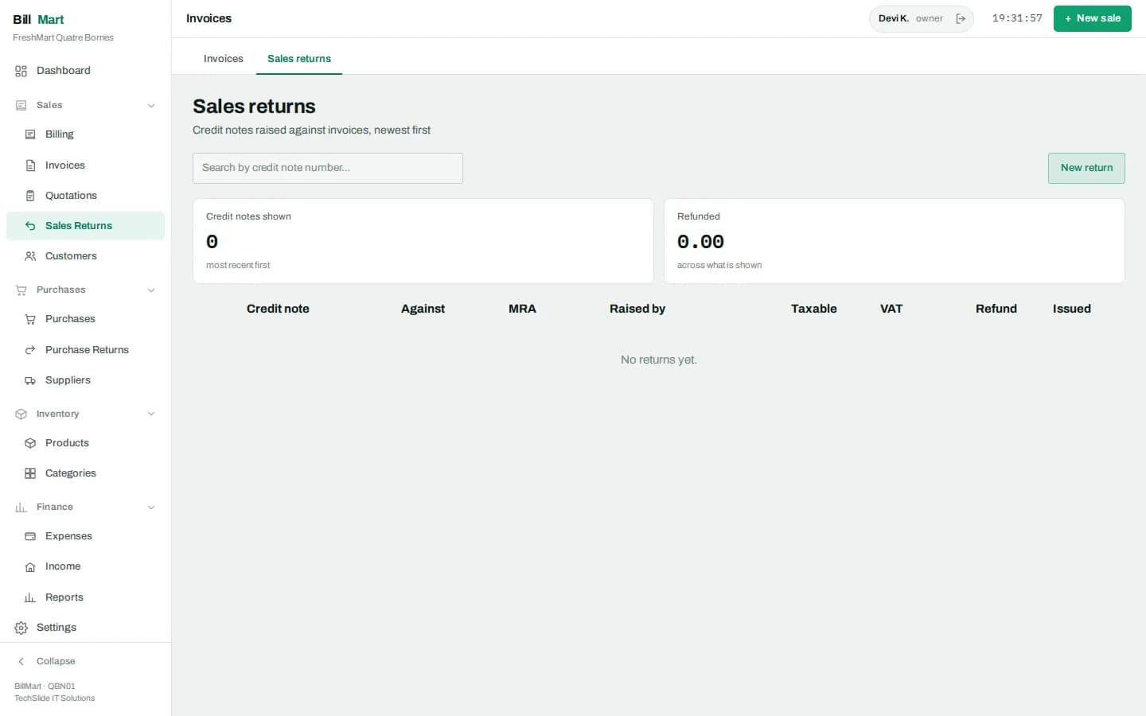This screenshot has width=1146, height=716.
Task: Click the Customers people icon
Action: click(x=30, y=256)
